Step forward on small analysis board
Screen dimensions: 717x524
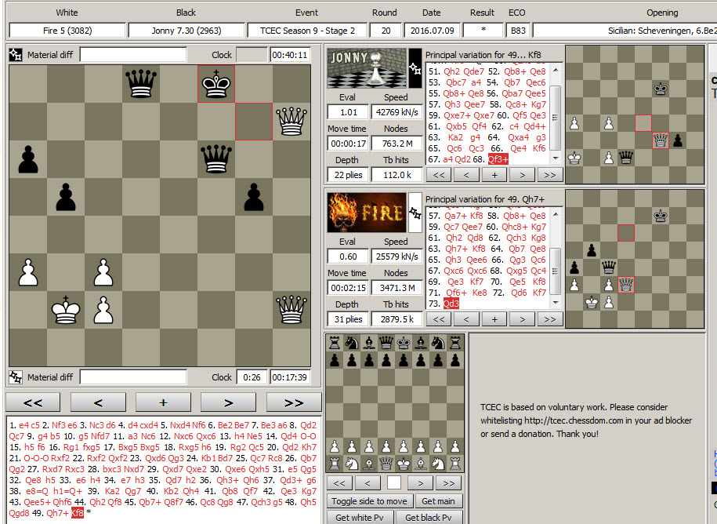[420, 482]
